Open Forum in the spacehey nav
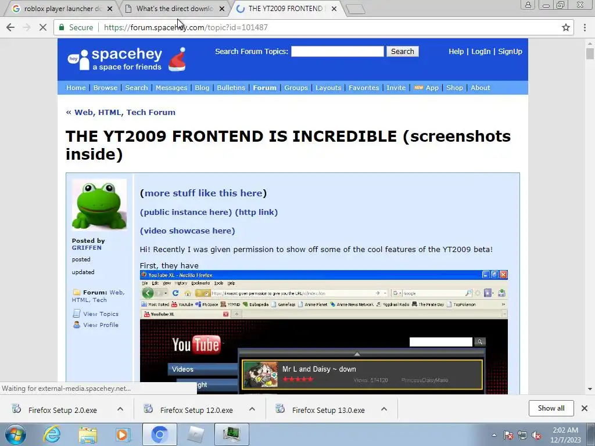Viewport: 595px width, 446px height. point(265,88)
